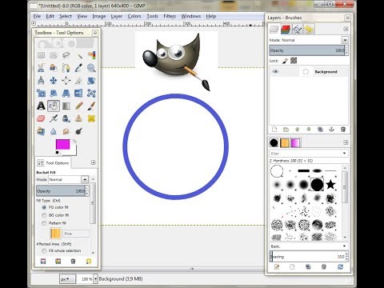Open Toolbox panel configuration menu
This screenshot has width=384, height=288.
tap(95, 33)
